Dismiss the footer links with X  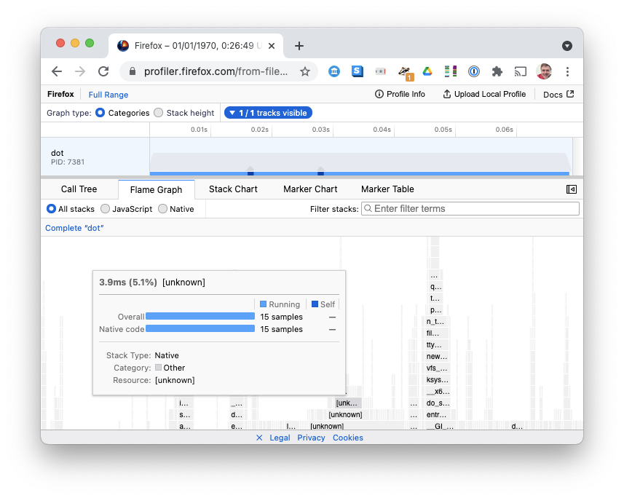pyautogui.click(x=259, y=438)
